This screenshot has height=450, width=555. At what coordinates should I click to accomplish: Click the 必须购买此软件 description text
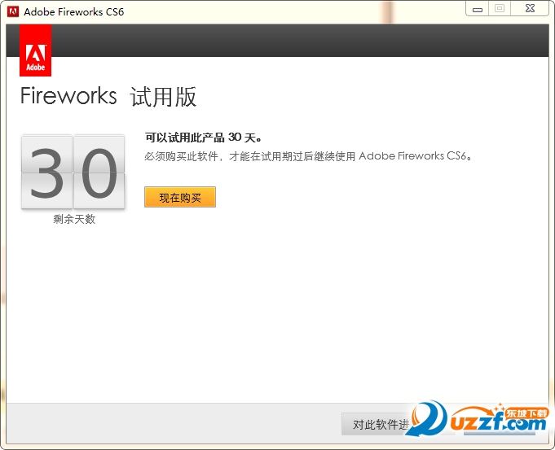[x=308, y=156]
